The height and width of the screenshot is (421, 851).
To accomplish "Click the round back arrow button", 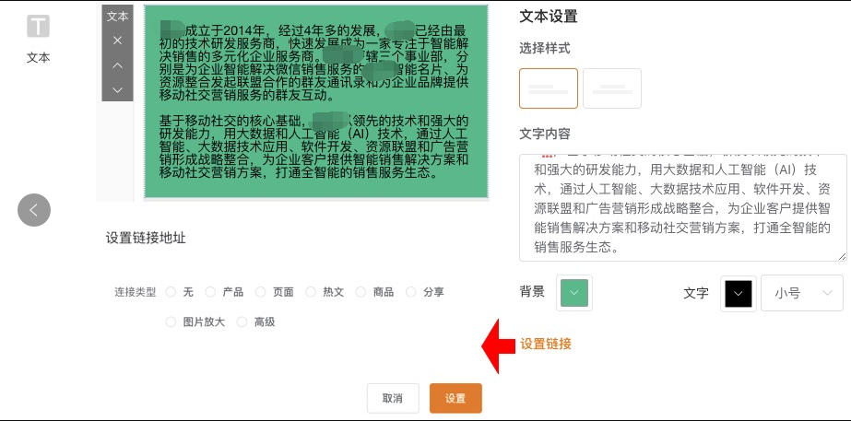I will (x=34, y=210).
